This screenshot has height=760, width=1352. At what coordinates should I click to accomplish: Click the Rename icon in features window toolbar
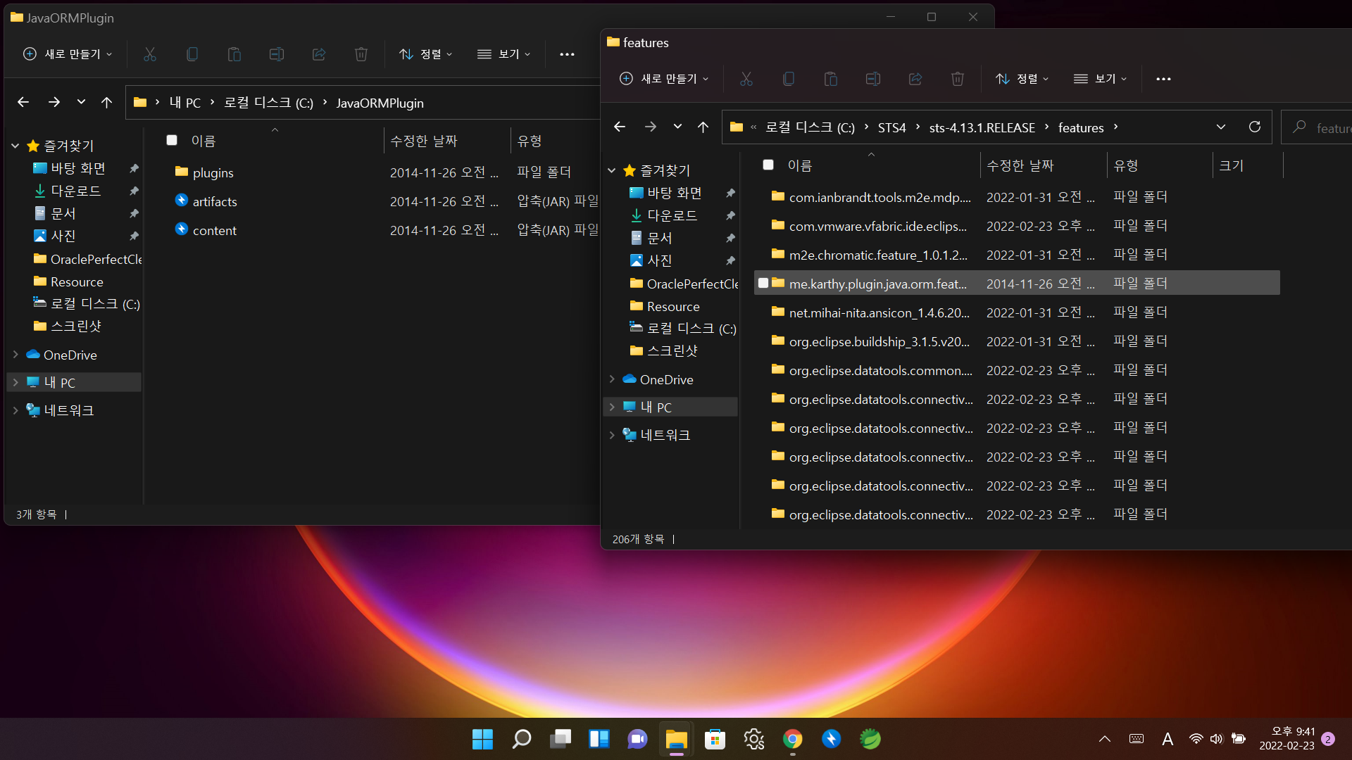click(x=872, y=79)
